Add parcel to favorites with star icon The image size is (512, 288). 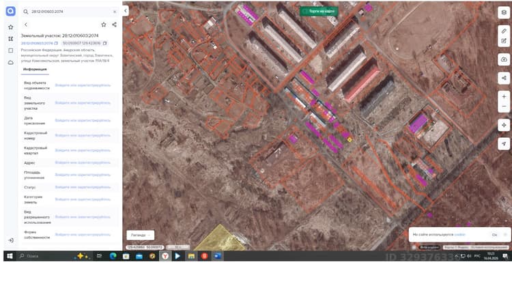coord(104,25)
